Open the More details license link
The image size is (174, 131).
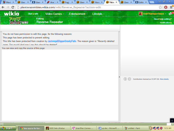coord(164,79)
